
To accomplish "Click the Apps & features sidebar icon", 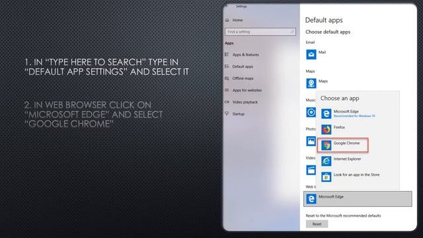I will 227,54.
